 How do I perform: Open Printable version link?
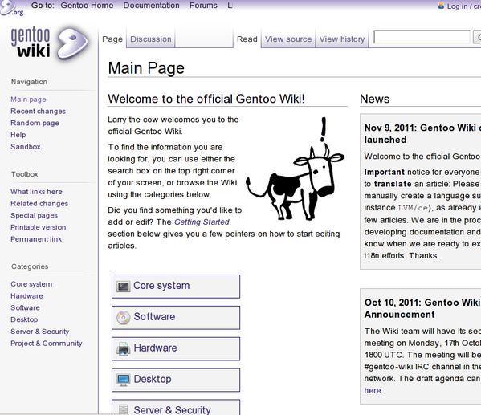click(38, 227)
